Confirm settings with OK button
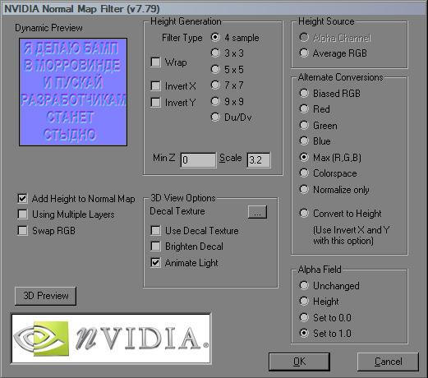Image resolution: width=428 pixels, height=378 pixels. [x=299, y=362]
